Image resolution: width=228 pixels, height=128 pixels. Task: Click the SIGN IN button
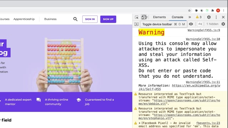[90, 19]
